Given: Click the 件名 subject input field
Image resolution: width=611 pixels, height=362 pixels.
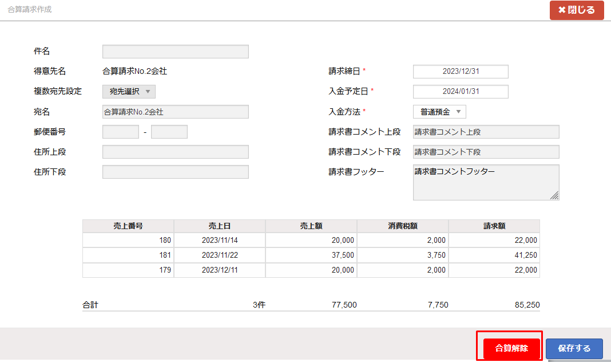Looking at the screenshot, I should click(x=175, y=51).
